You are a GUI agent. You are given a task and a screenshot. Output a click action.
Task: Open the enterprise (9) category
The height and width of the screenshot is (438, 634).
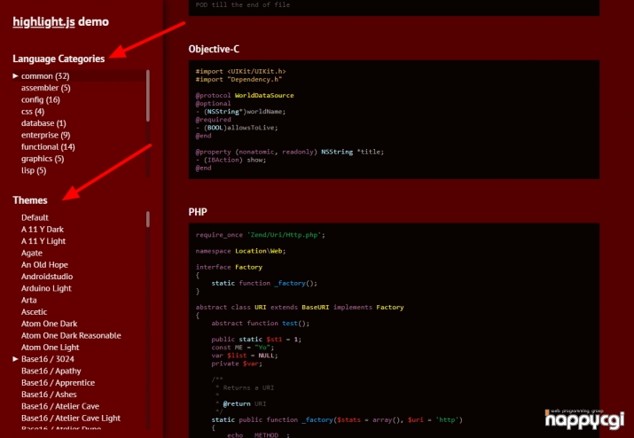click(46, 135)
